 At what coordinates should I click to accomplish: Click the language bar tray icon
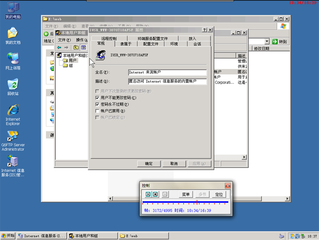pos(282,236)
